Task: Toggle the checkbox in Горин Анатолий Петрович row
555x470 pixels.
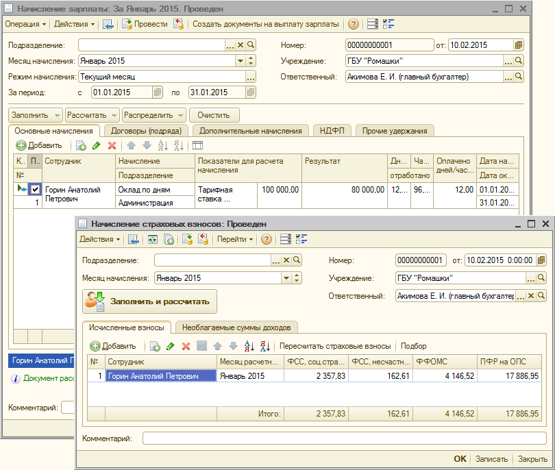Action: (x=35, y=189)
